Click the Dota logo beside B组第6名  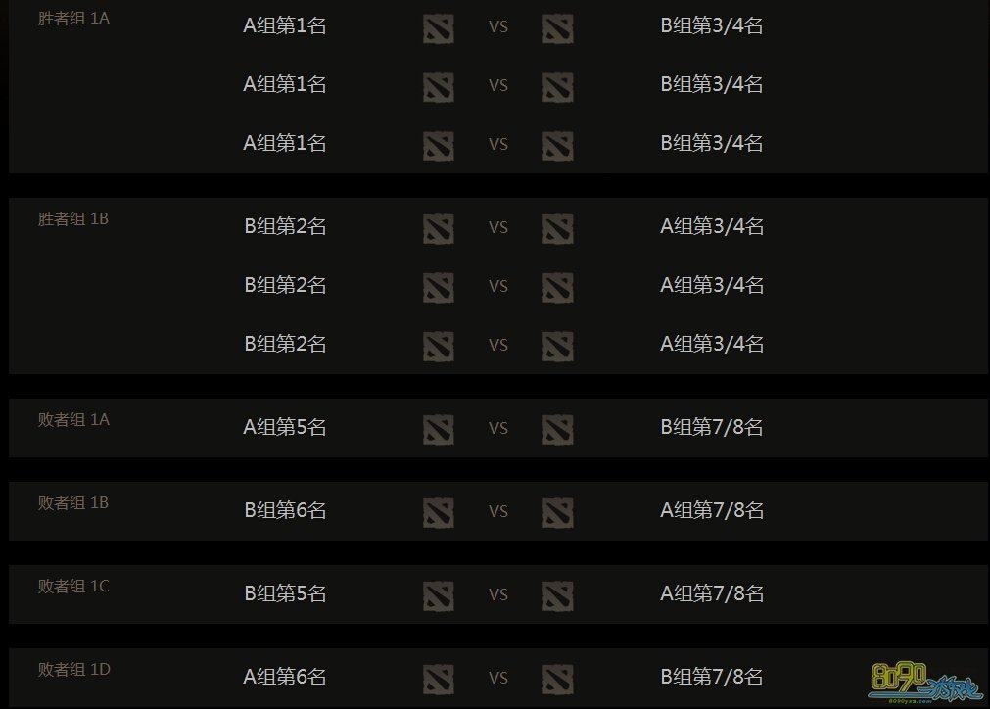pos(439,511)
